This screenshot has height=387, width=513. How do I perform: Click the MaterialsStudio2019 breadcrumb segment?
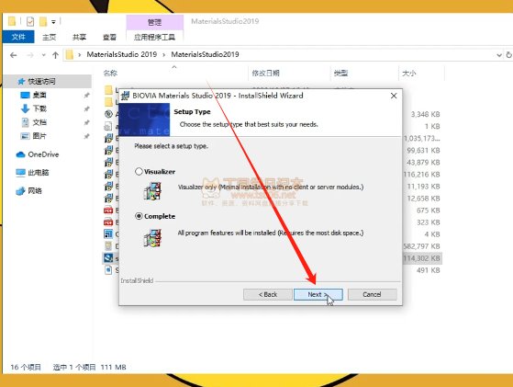coord(206,54)
